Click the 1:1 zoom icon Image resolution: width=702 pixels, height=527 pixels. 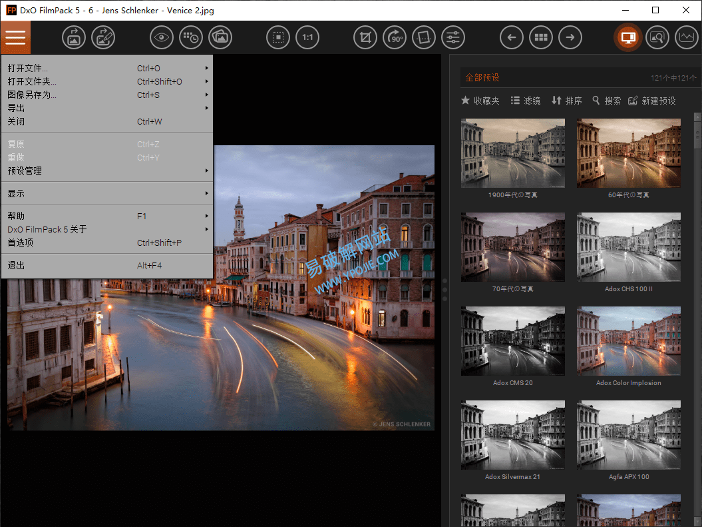307,37
